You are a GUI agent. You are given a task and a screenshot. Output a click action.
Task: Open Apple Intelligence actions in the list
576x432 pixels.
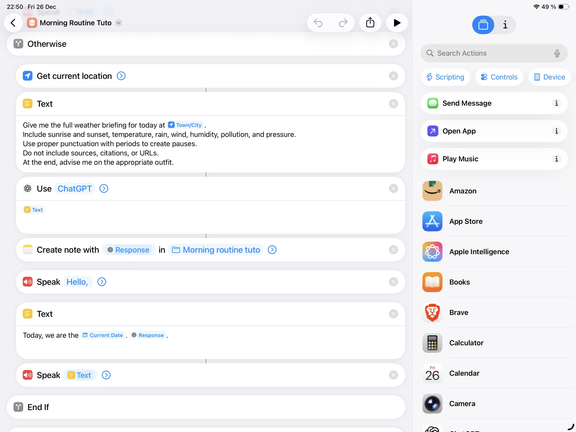[479, 252]
